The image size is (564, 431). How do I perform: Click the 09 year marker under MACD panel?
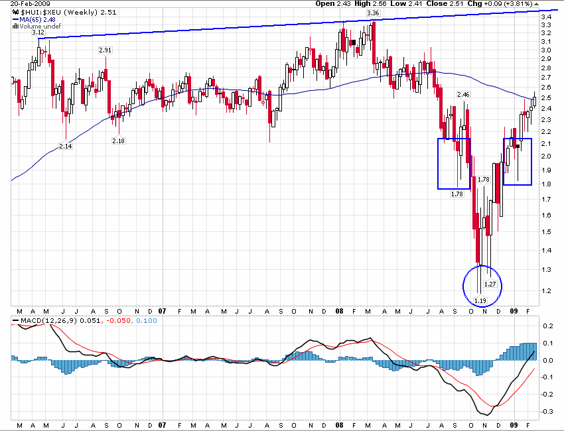[513, 424]
